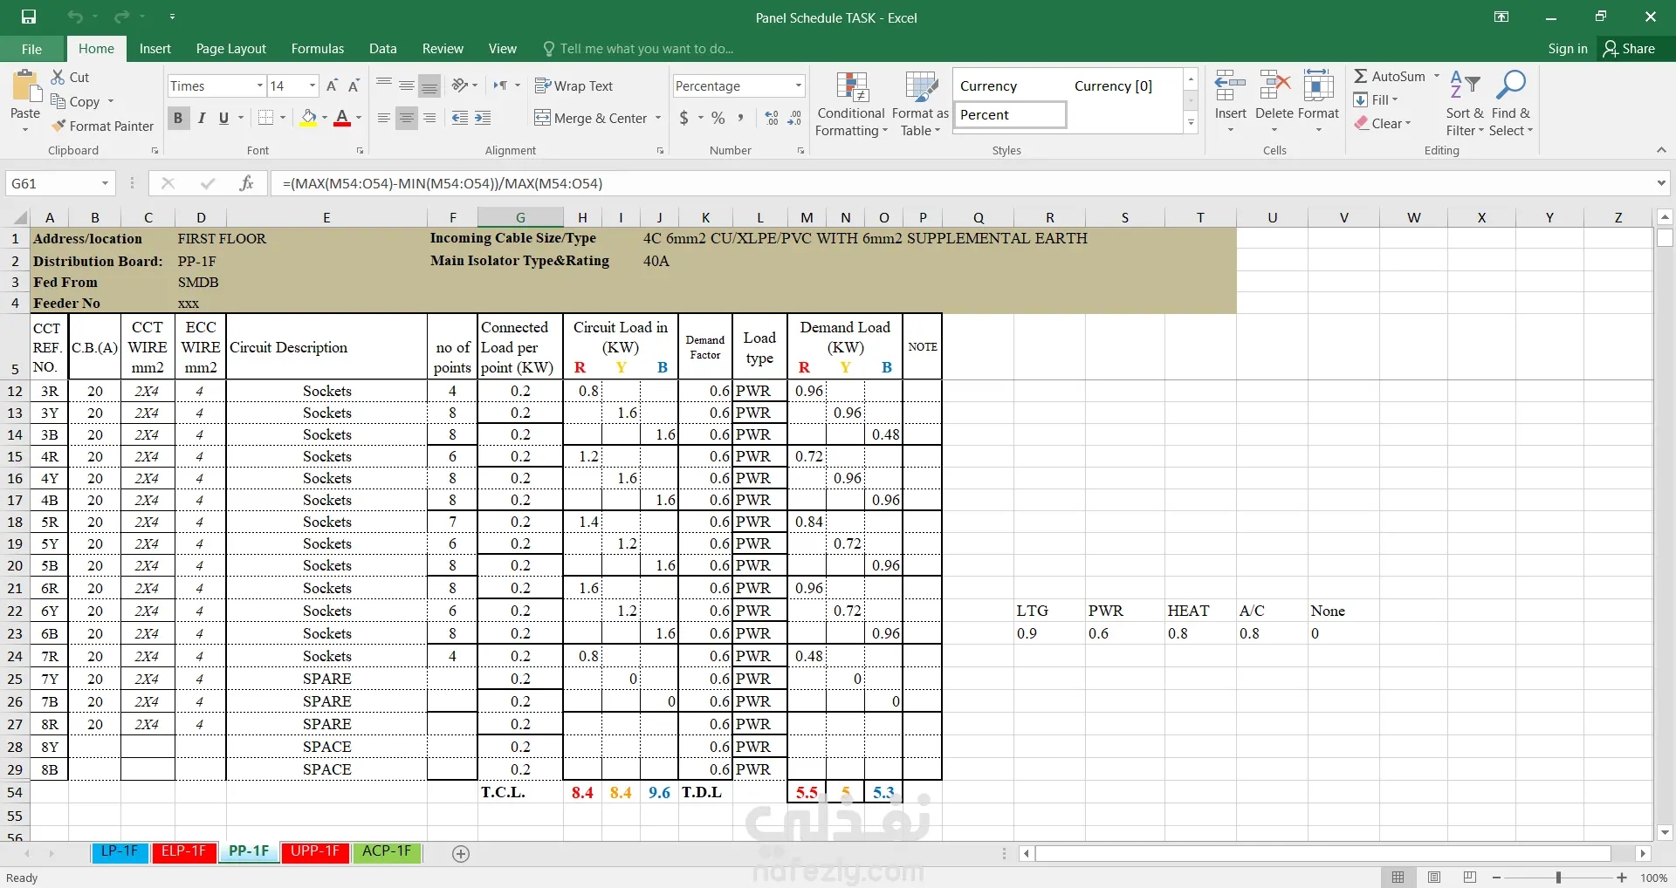Open the font name Times dropdown
The height and width of the screenshot is (888, 1676).
click(x=259, y=85)
